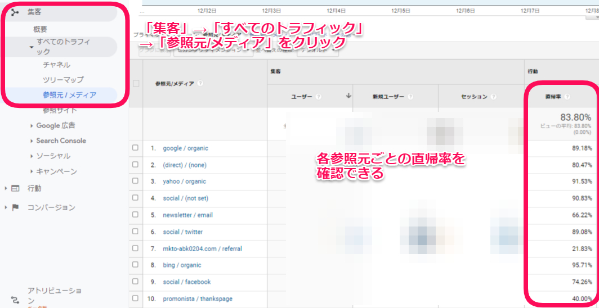
Task: Click the 12月4日 date on chart axis
Action: click(x=336, y=10)
